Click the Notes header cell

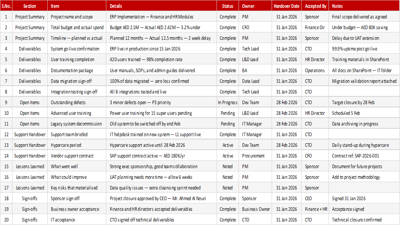tap(364, 6)
